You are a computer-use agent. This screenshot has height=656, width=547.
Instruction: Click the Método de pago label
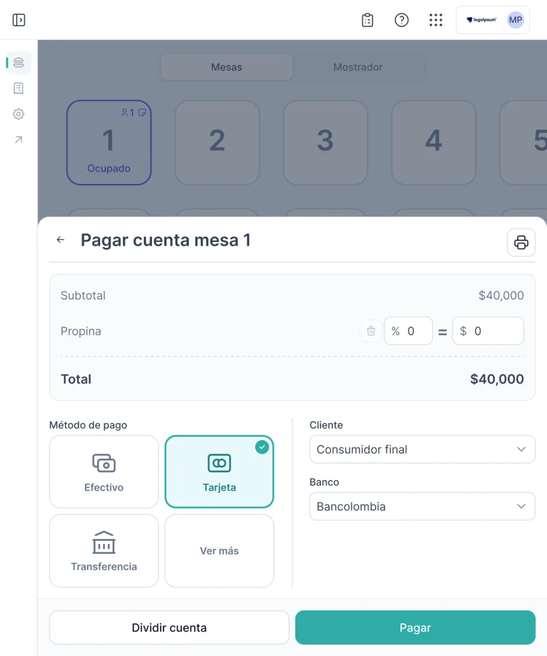coord(88,425)
